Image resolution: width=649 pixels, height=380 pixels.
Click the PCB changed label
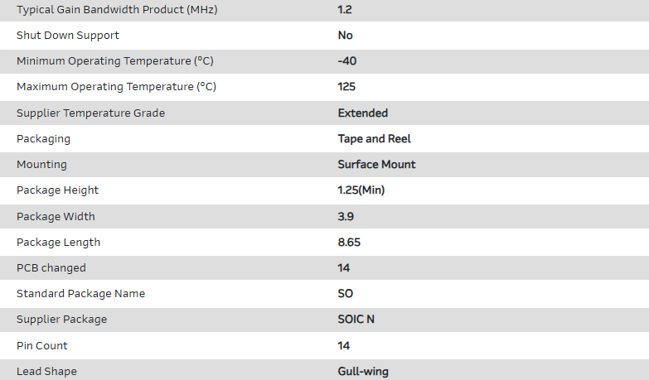51,267
